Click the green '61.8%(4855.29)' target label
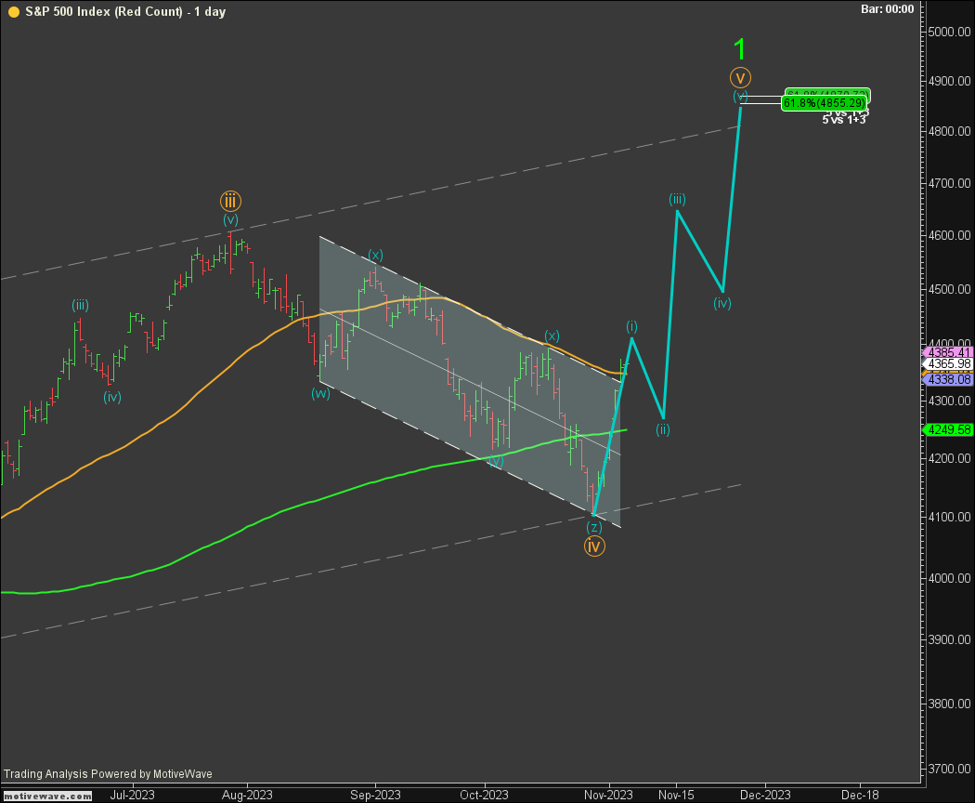 point(824,103)
